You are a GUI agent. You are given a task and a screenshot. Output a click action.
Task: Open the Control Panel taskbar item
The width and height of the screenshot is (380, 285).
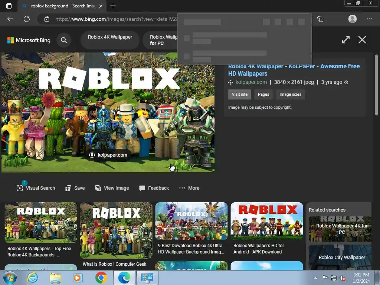click(147, 278)
